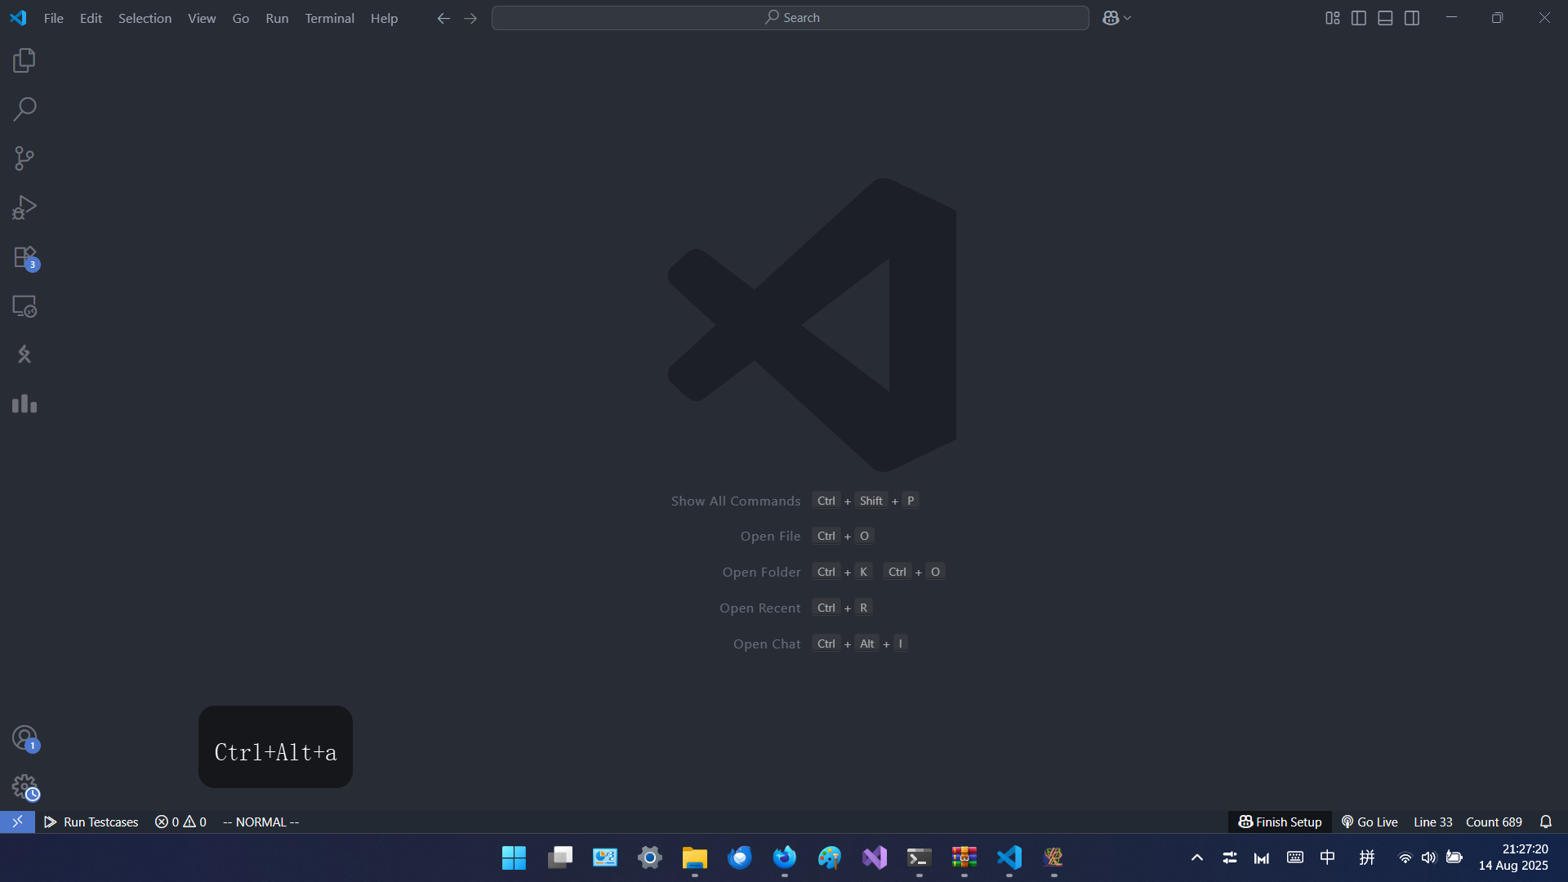This screenshot has width=1568, height=882.
Task: Go back with the navigation arrow
Action: pyautogui.click(x=443, y=18)
